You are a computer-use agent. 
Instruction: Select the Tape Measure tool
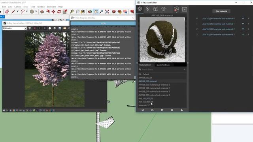[72, 11]
